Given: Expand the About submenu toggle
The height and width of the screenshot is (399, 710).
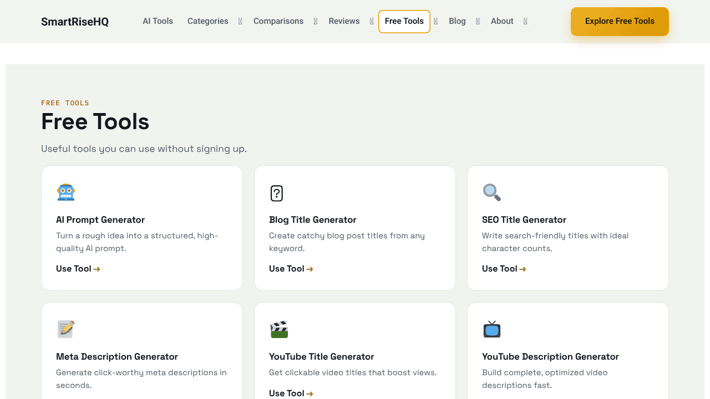Looking at the screenshot, I should pos(525,22).
